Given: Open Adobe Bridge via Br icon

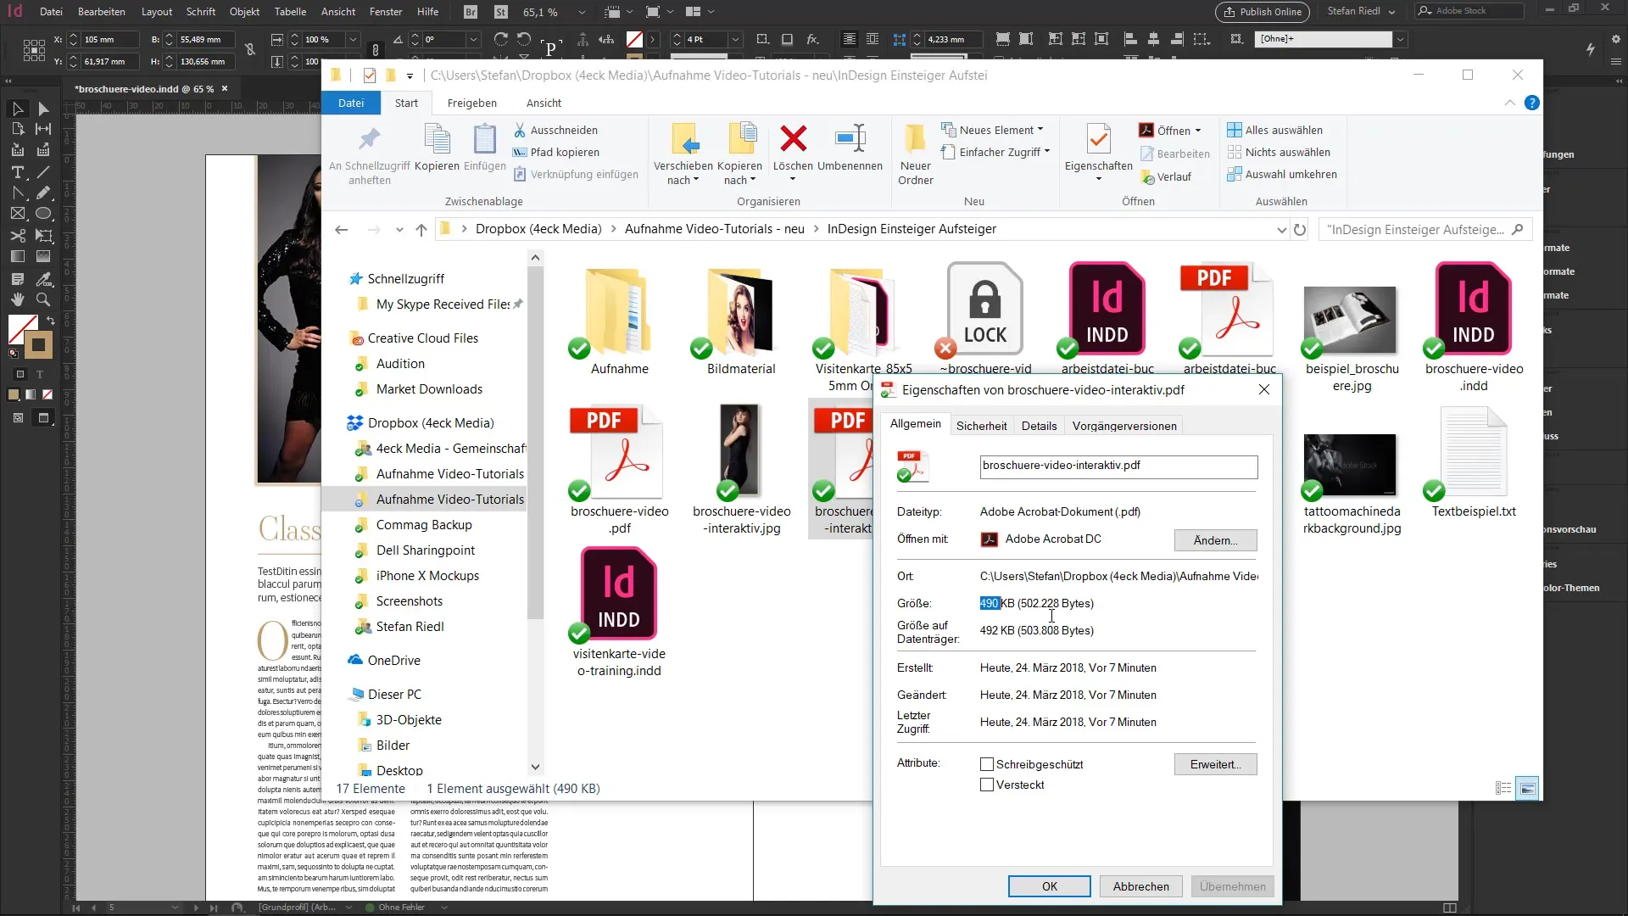Looking at the screenshot, I should (471, 12).
